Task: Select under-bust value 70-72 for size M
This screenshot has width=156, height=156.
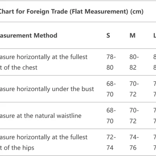Action: (134, 89)
